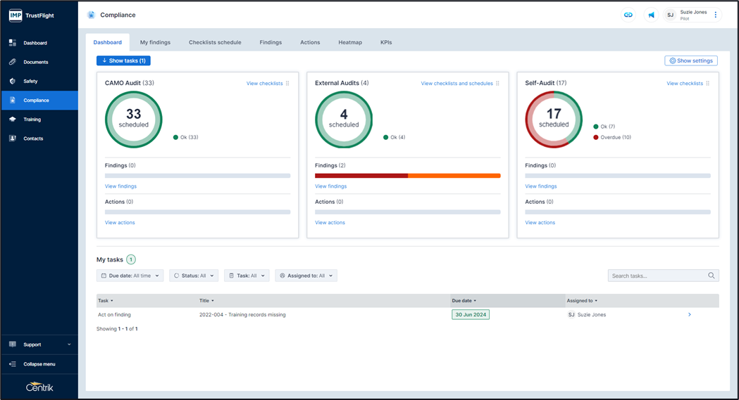Click the Search tasks input field
The width and height of the screenshot is (739, 400).
(x=657, y=276)
